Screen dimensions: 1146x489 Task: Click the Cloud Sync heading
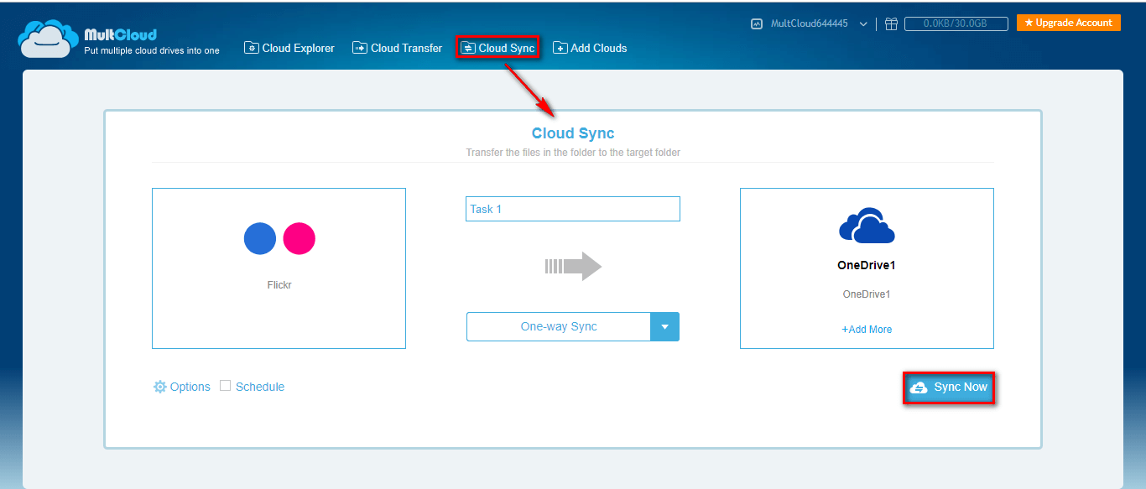(573, 133)
